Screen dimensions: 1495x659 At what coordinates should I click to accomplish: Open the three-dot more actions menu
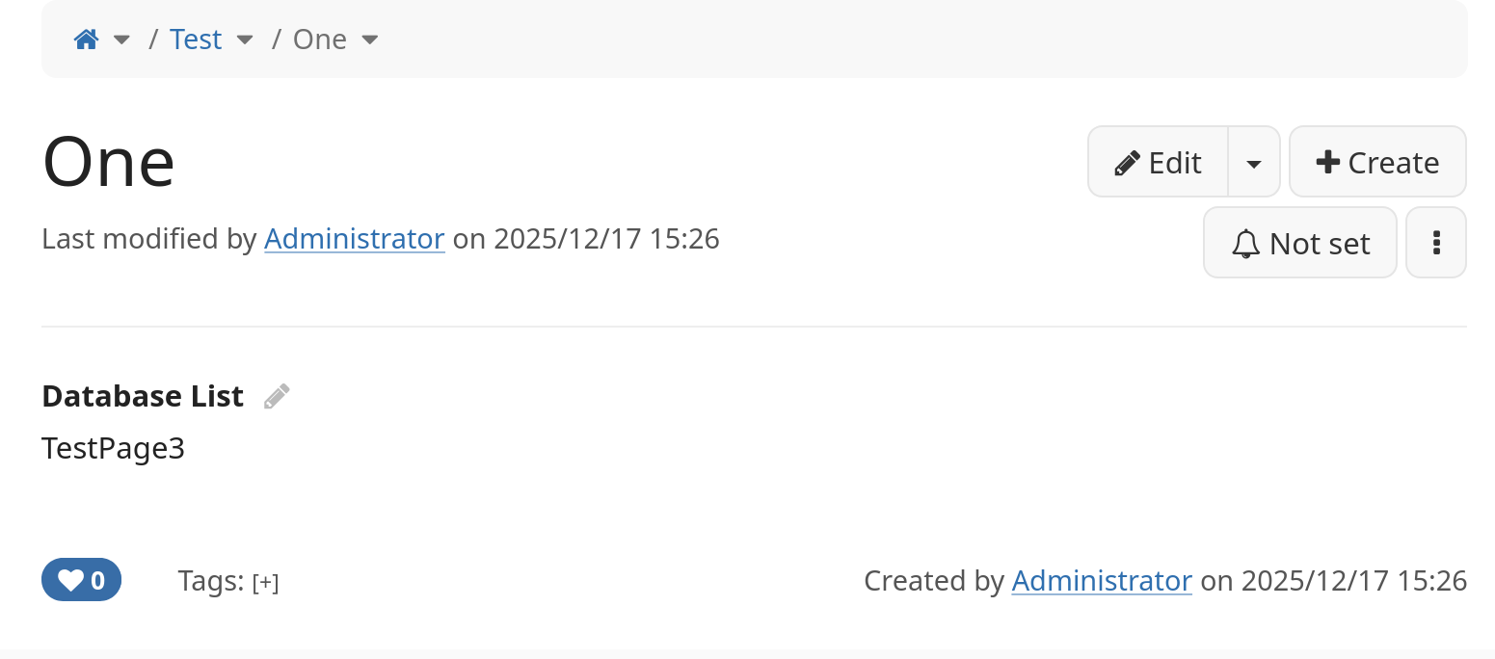point(1436,244)
